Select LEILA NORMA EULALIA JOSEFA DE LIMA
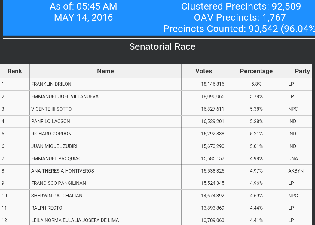This screenshot has height=225, width=315. tap(75, 220)
